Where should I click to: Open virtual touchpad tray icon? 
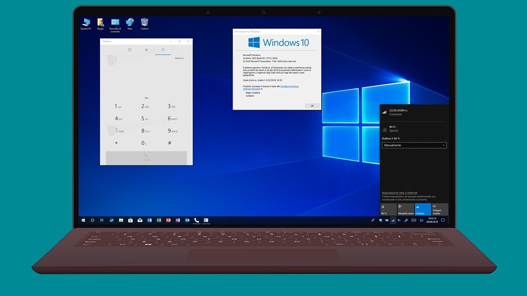point(422,220)
